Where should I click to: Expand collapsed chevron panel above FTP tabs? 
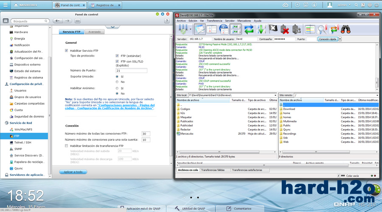click(112, 27)
